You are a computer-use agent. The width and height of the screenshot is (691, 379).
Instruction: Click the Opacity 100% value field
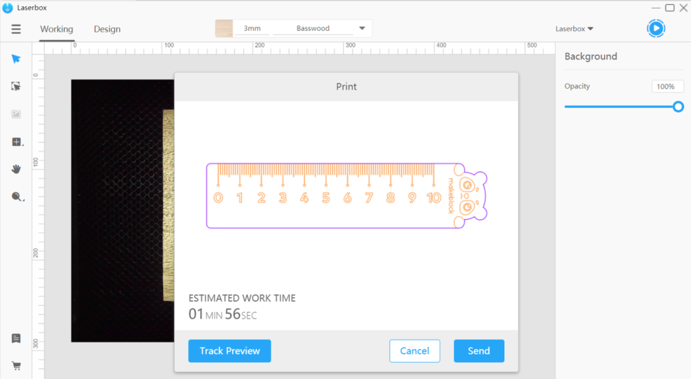tap(667, 86)
